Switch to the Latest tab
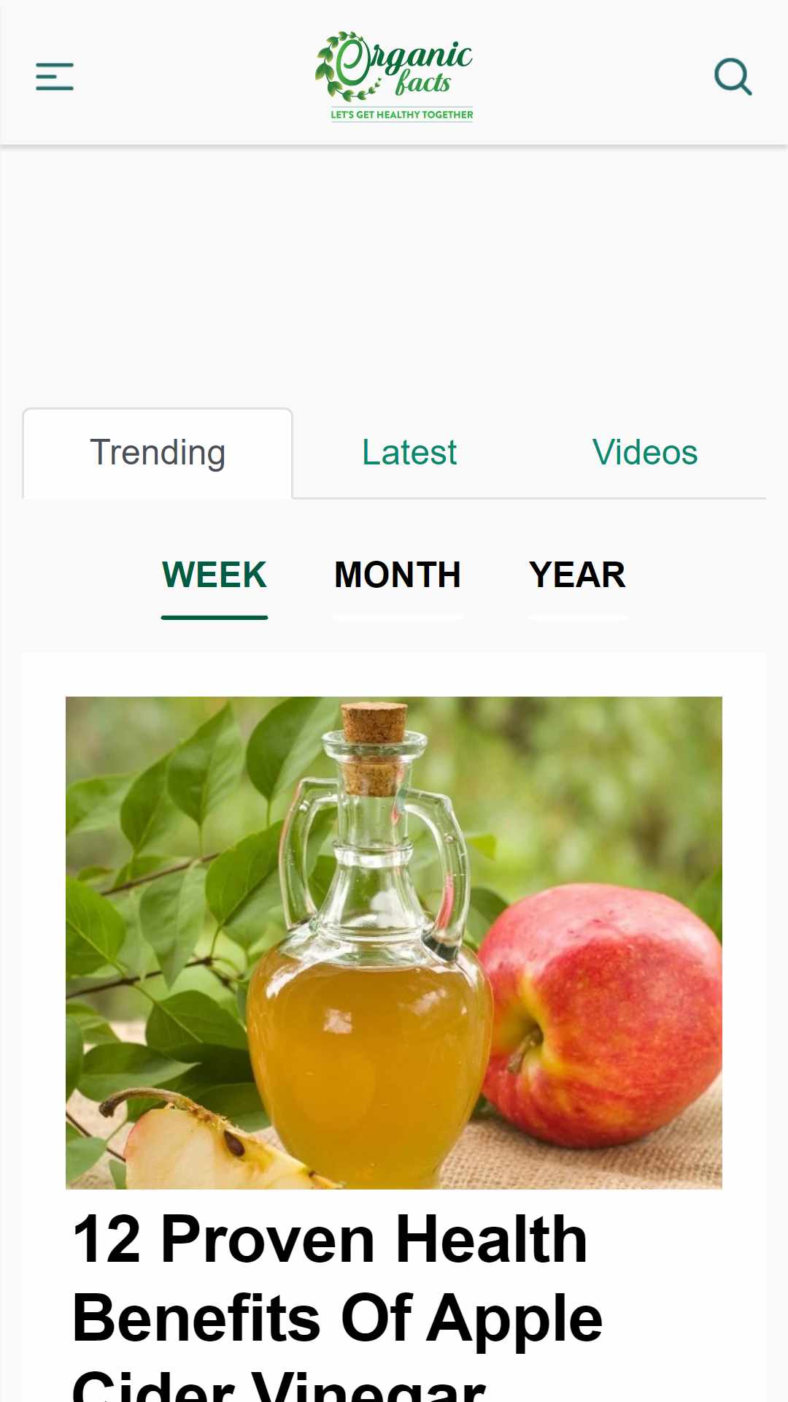The height and width of the screenshot is (1402, 788). click(409, 453)
